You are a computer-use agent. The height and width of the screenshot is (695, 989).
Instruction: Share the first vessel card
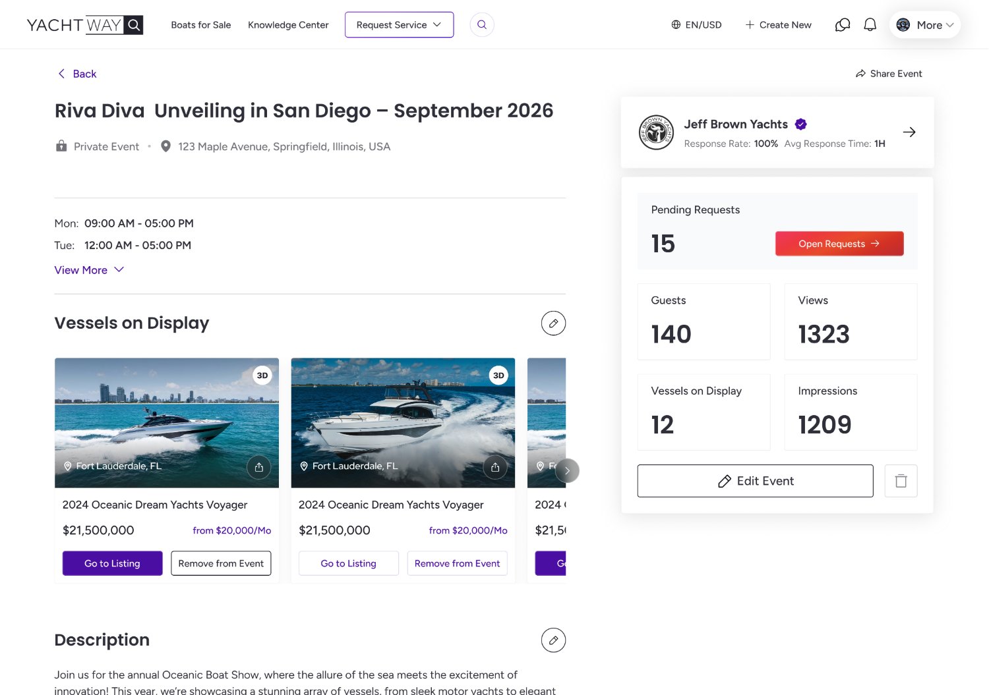click(259, 467)
